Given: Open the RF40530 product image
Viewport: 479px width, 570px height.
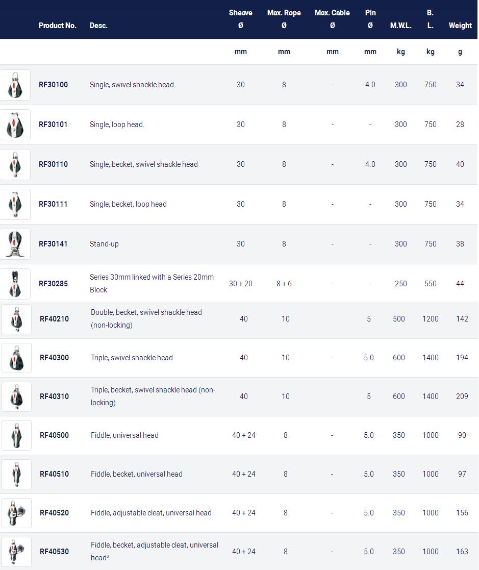Looking at the screenshot, I should [x=16, y=552].
